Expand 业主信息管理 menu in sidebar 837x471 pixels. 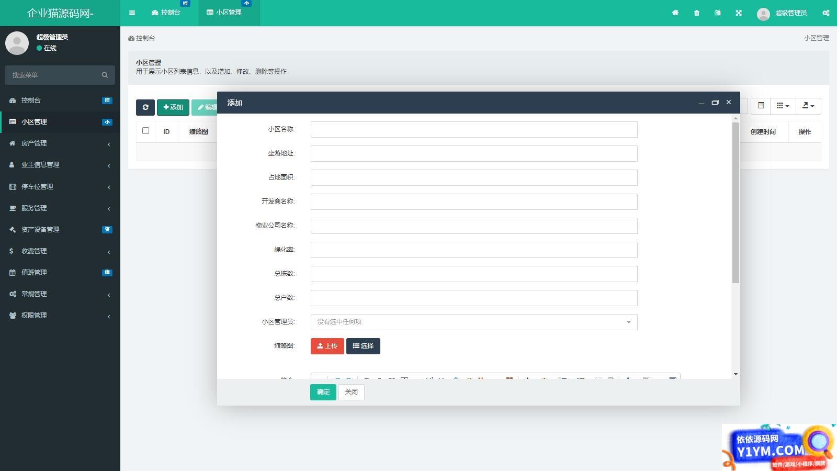(x=60, y=164)
